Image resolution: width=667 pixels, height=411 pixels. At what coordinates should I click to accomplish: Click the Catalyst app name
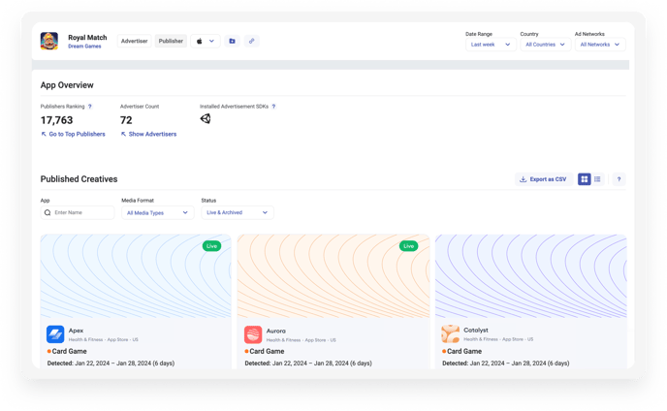(x=476, y=331)
